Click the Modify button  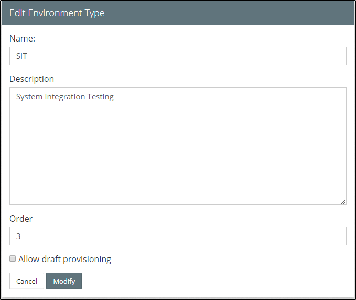point(64,281)
